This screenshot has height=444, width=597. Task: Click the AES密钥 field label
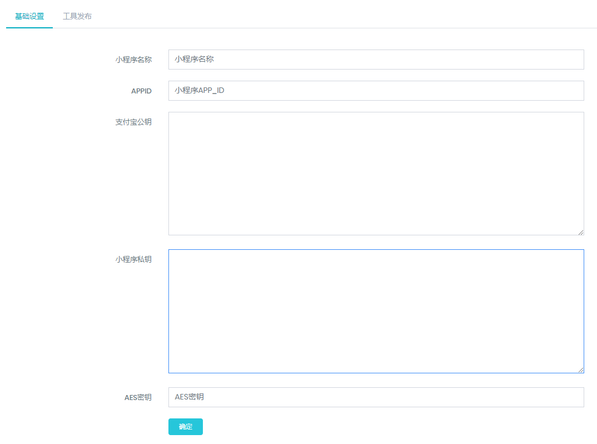[x=138, y=397]
